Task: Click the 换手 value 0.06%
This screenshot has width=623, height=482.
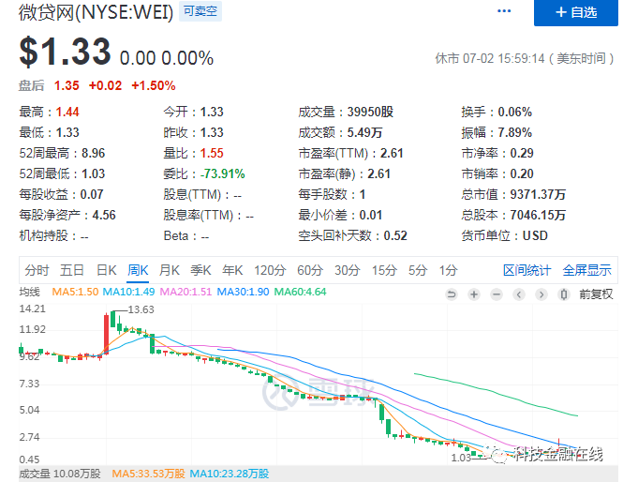Action: pos(515,113)
